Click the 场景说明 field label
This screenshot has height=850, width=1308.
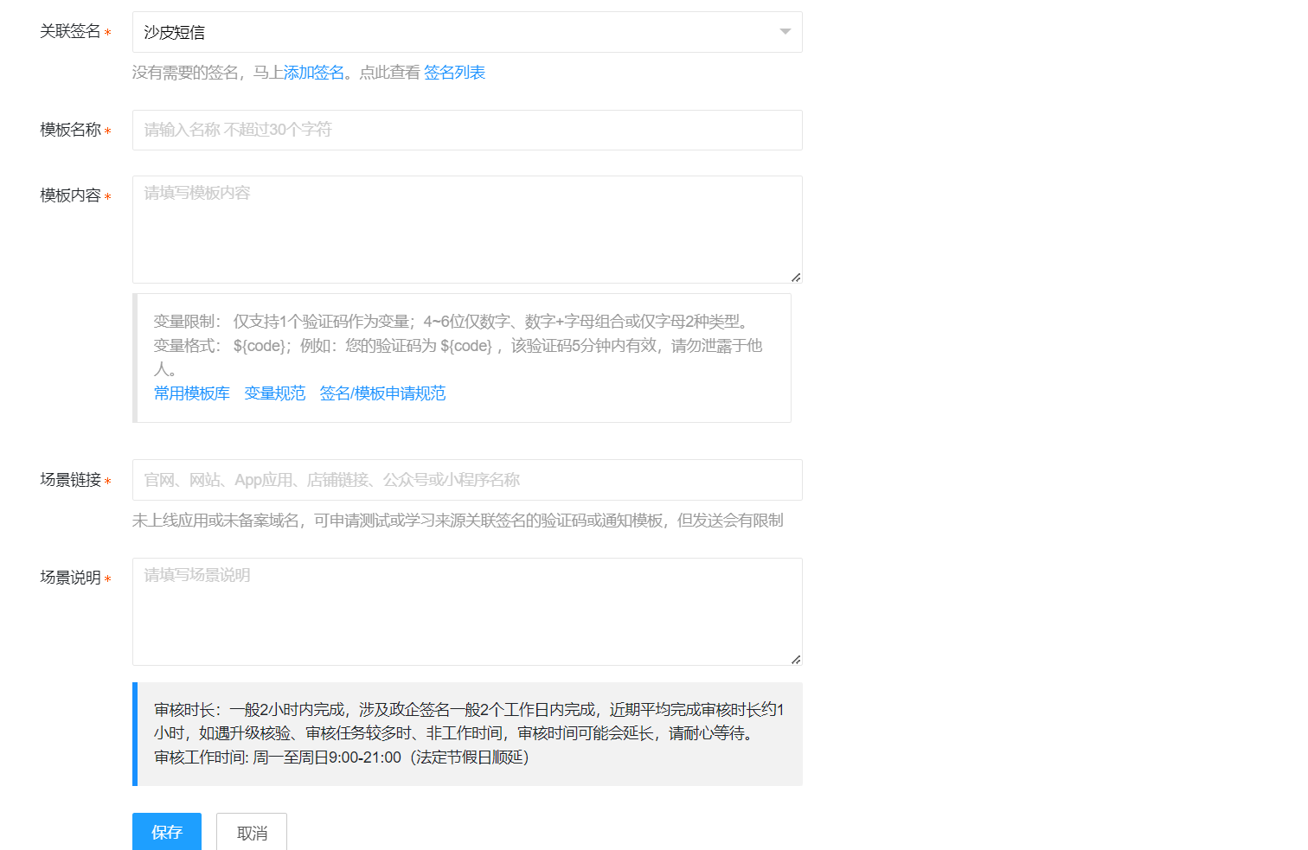click(70, 578)
